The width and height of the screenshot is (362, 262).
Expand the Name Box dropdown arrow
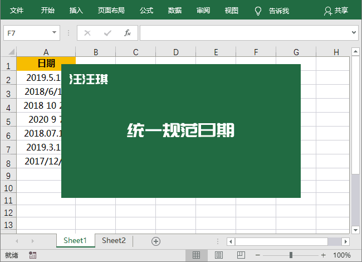[54, 32]
